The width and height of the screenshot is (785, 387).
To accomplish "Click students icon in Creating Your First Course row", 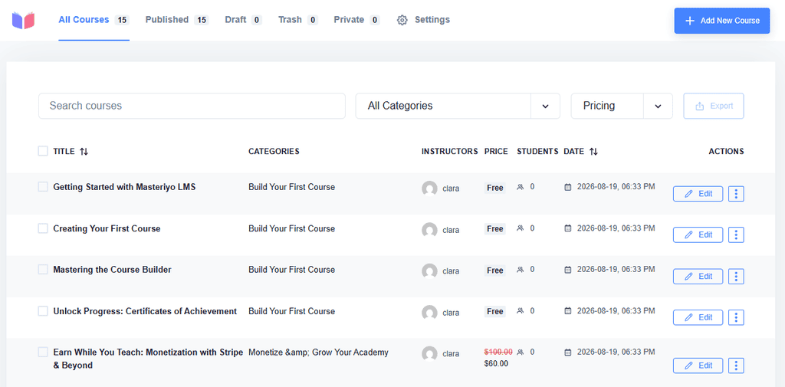I will click(521, 228).
